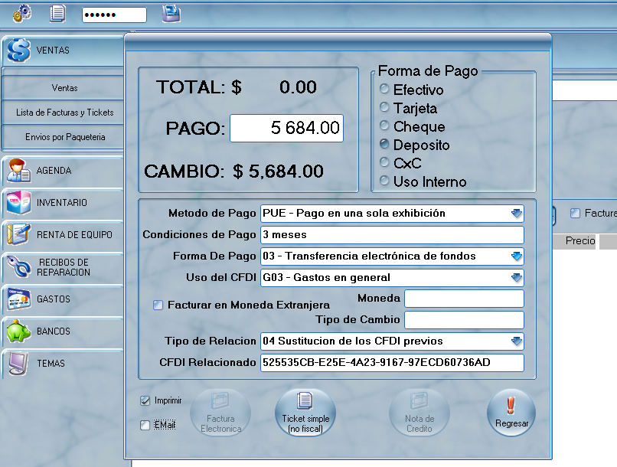Open the TEMAS monitor icon
Viewport: 617px width, 467px height.
click(x=18, y=363)
